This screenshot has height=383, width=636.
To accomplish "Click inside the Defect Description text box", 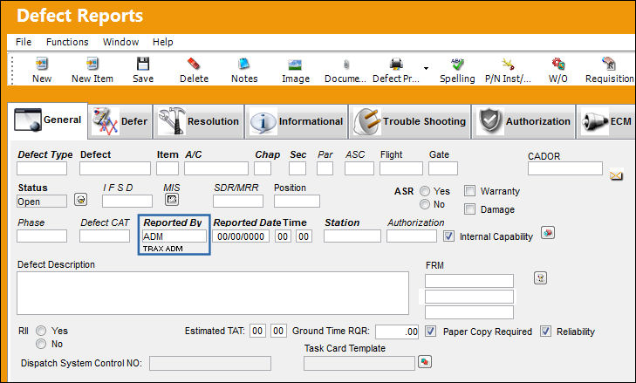I will (213, 293).
